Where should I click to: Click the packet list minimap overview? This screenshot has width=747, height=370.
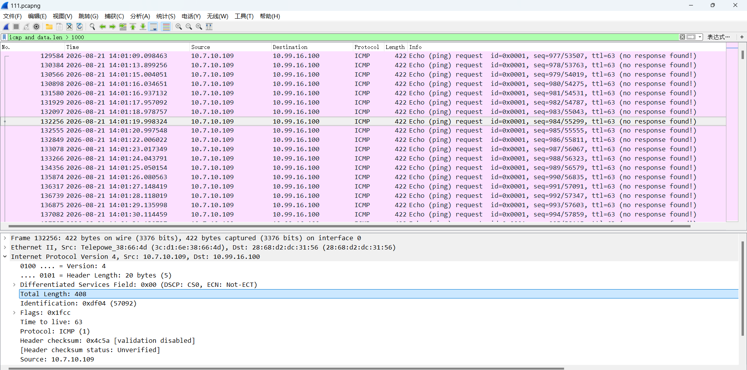point(732,132)
